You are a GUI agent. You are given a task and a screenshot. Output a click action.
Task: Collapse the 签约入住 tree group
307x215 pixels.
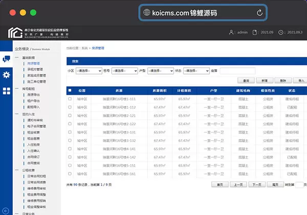[x=17, y=114]
